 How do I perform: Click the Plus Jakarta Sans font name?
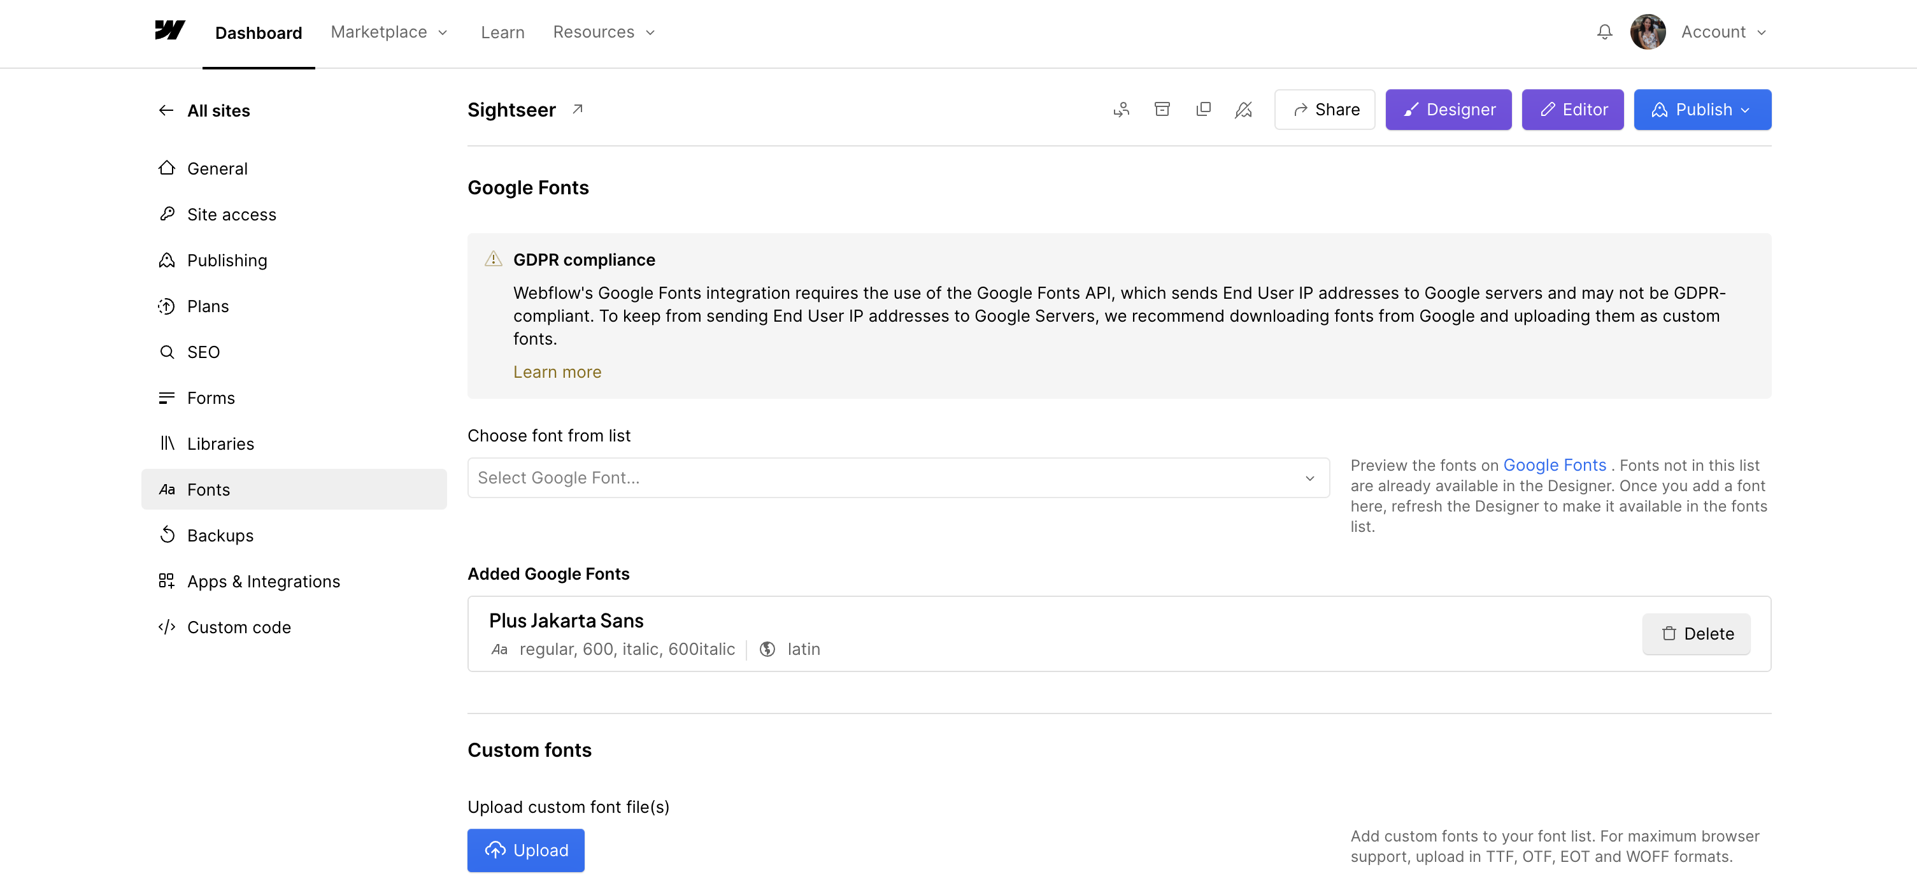pyautogui.click(x=566, y=620)
